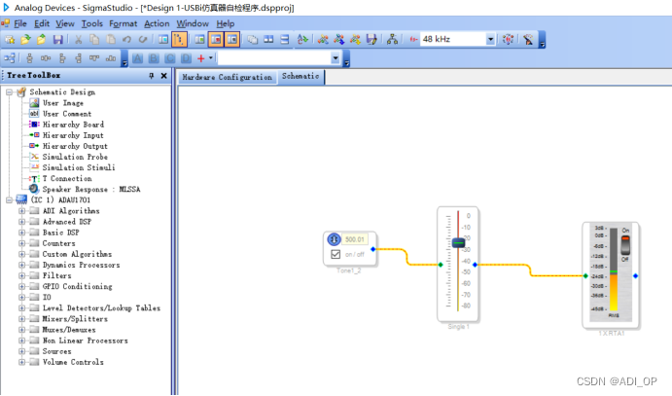Click the cascade windows icon
Viewport: 672px width, 396px height.
[x=253, y=40]
